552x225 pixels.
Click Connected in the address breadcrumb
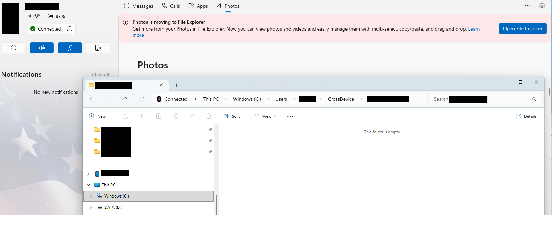coord(176,99)
